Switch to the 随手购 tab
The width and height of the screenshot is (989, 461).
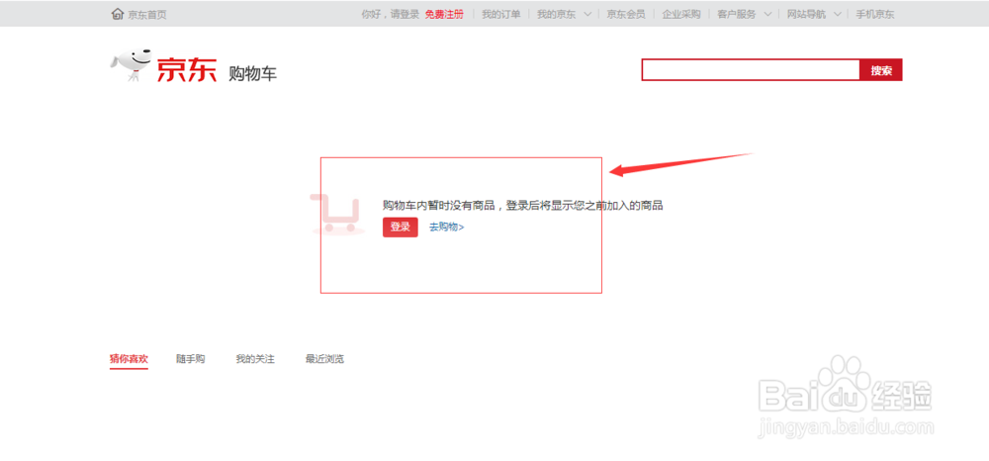tap(191, 359)
